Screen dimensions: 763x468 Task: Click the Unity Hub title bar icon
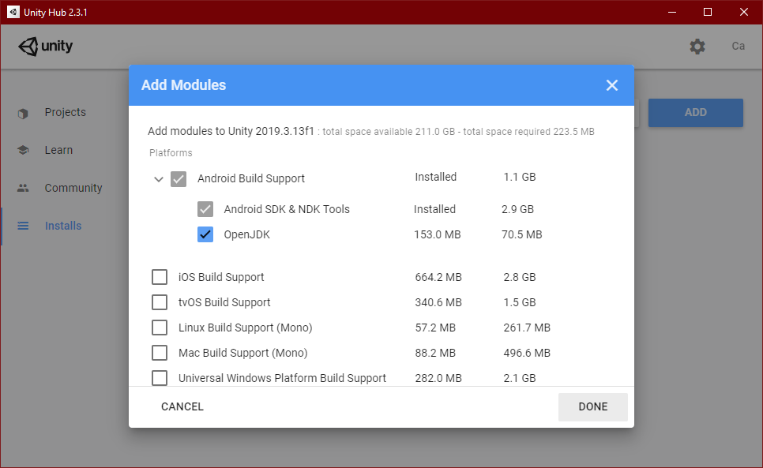pos(13,12)
